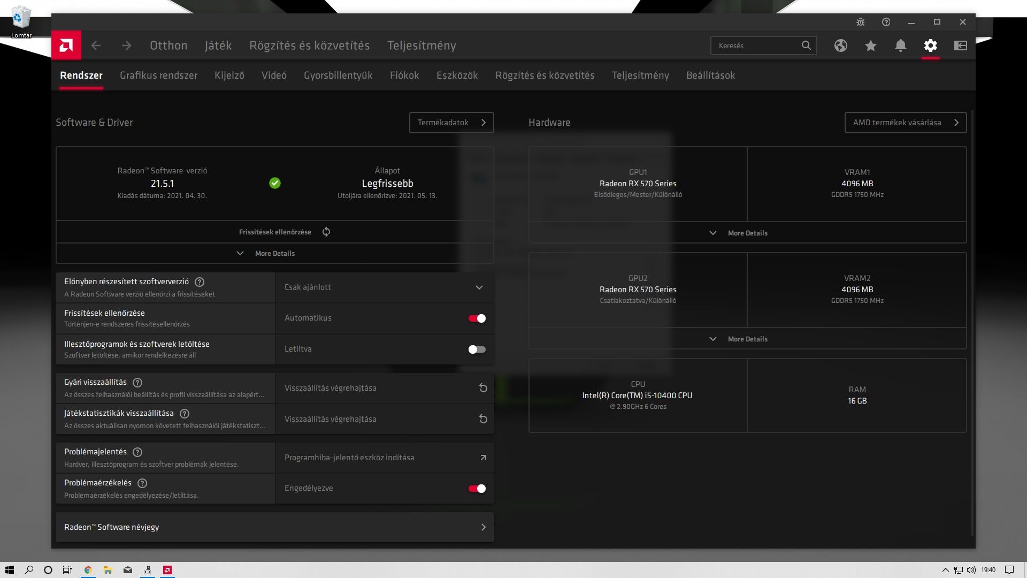Viewport: 1027px width, 578px height.
Task: Click the volume icon in system tray
Action: (971, 570)
